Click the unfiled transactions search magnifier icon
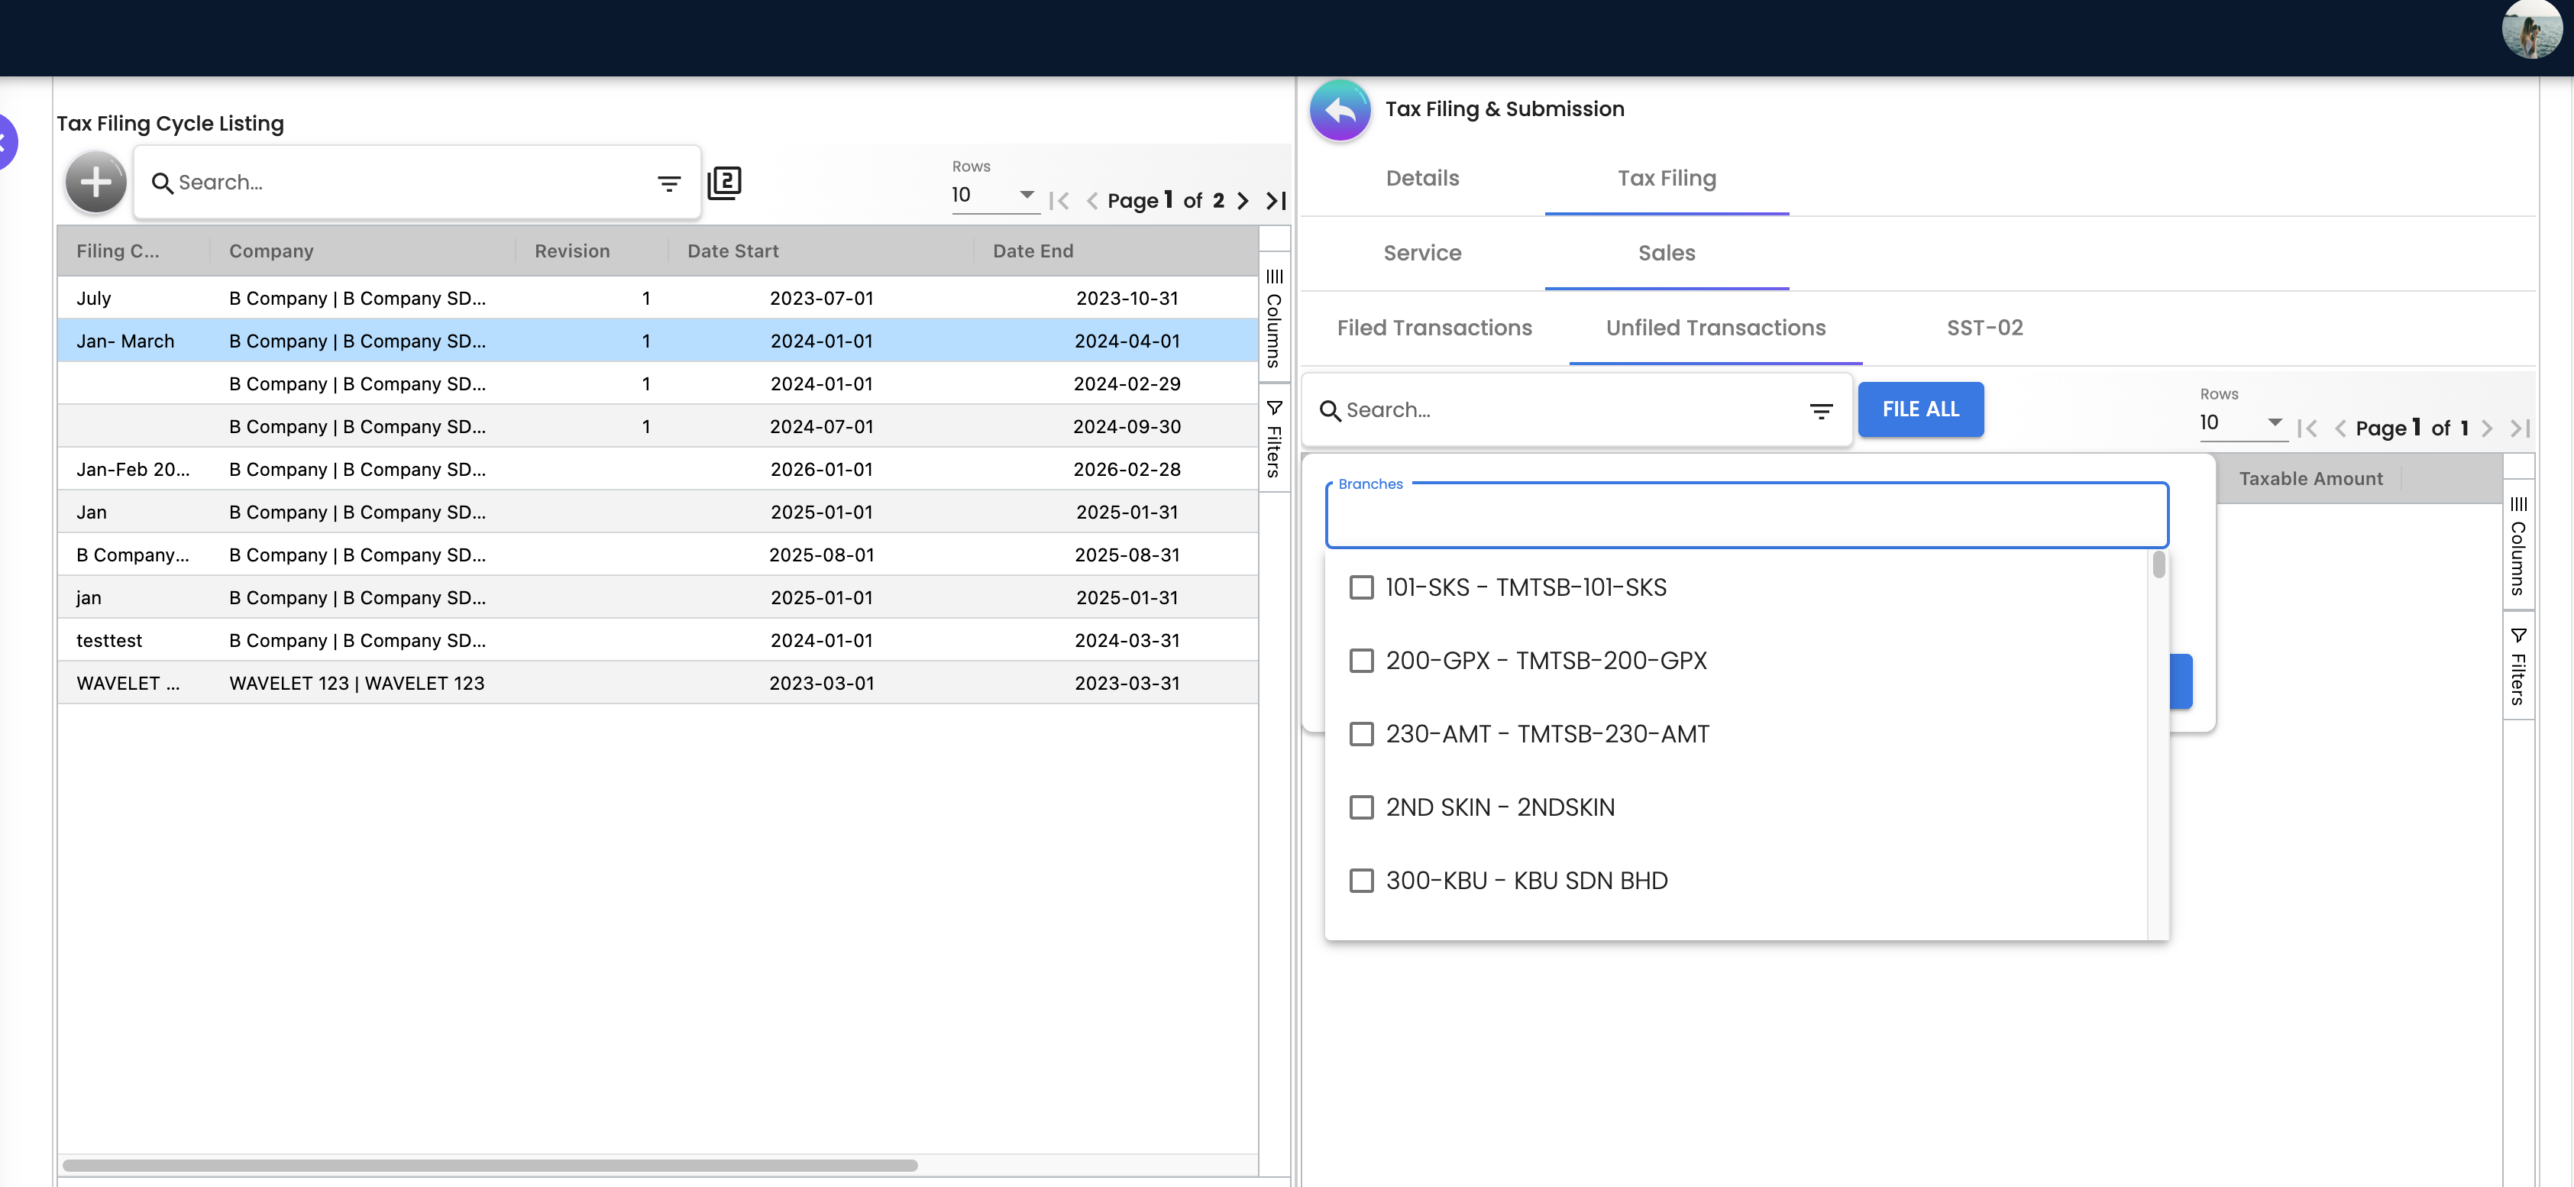Screen dimensions: 2574x1187 coord(1330,411)
